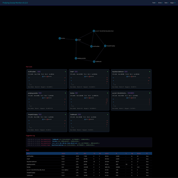The width and height of the screenshot is (178, 178).
Task: Select the podping australia row in Peers table
Action: (x=89, y=164)
